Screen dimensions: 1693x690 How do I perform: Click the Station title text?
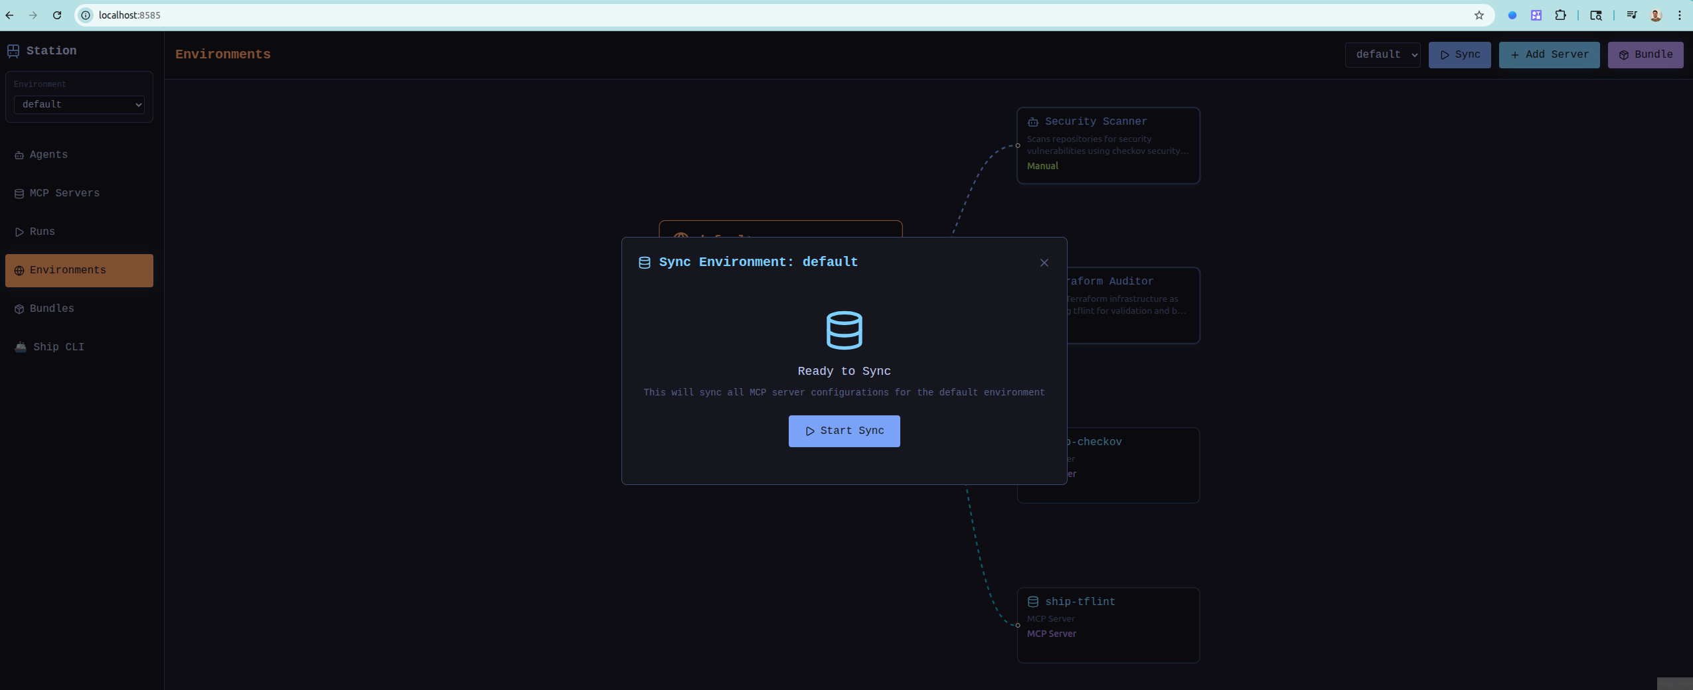coord(51,50)
